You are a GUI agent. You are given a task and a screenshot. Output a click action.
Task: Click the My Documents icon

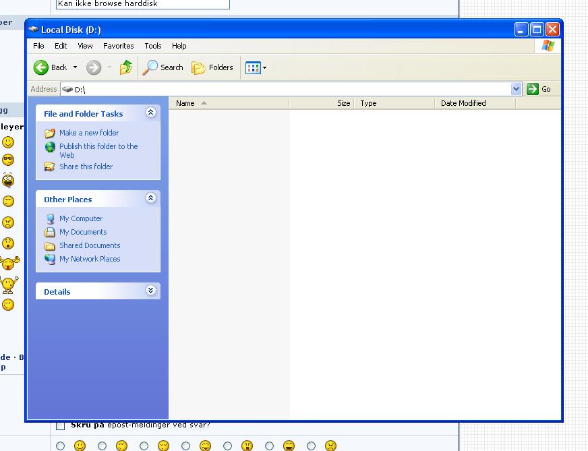[x=50, y=232]
